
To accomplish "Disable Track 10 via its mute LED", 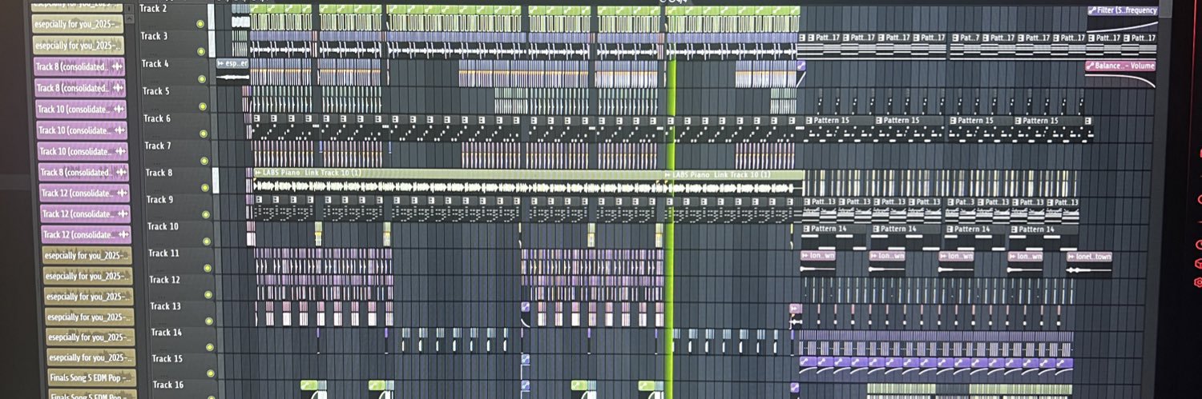I will click(207, 241).
